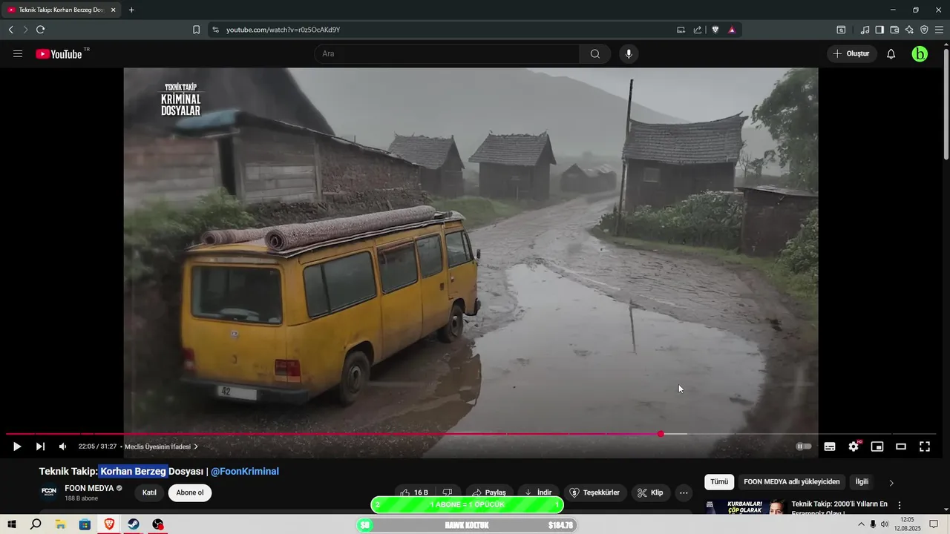Show more filter chips with arrow

coord(891,483)
